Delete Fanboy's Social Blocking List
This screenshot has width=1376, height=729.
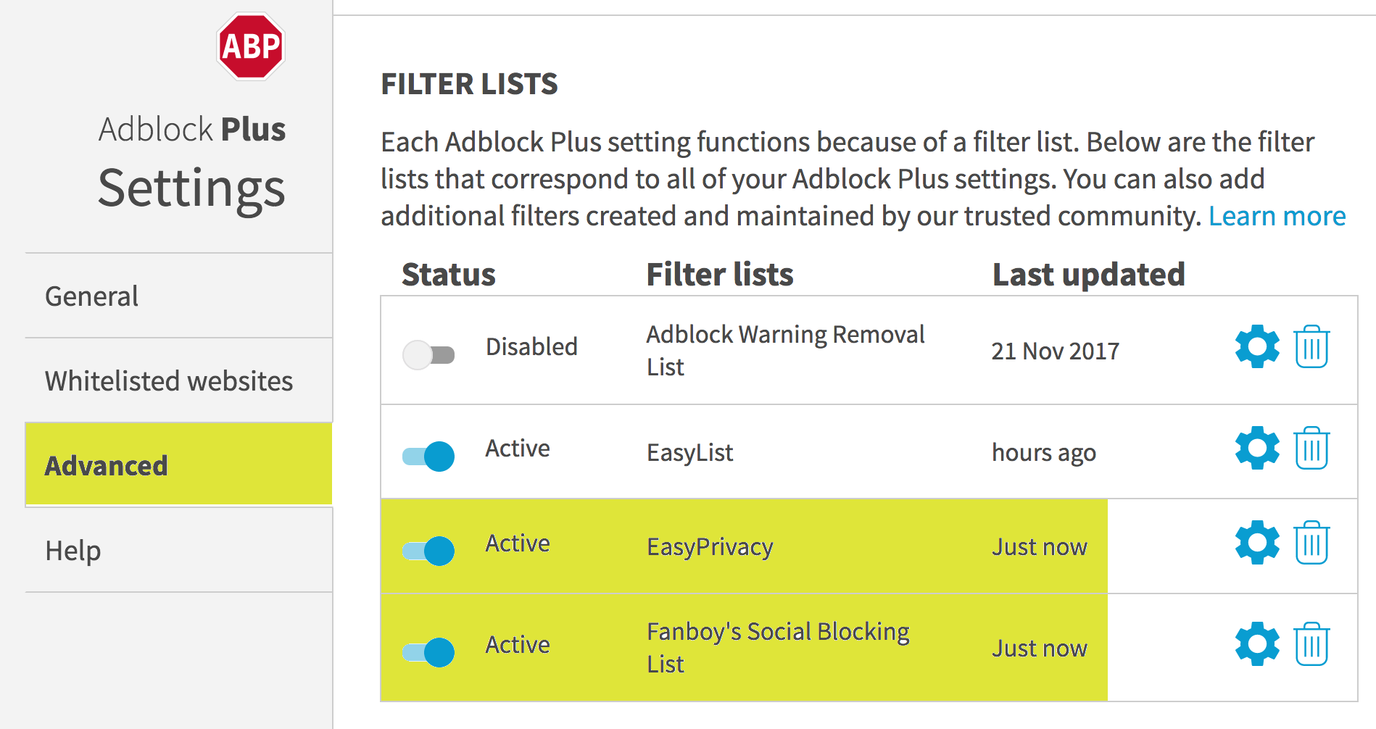(1311, 643)
